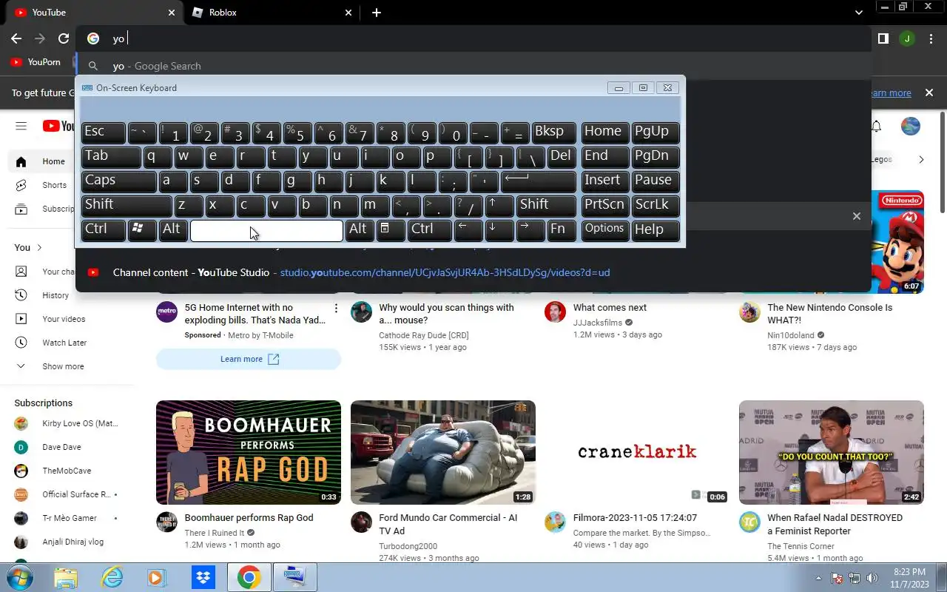Click up arrow key on keyboard
This screenshot has height=592, width=947.
coord(500,205)
